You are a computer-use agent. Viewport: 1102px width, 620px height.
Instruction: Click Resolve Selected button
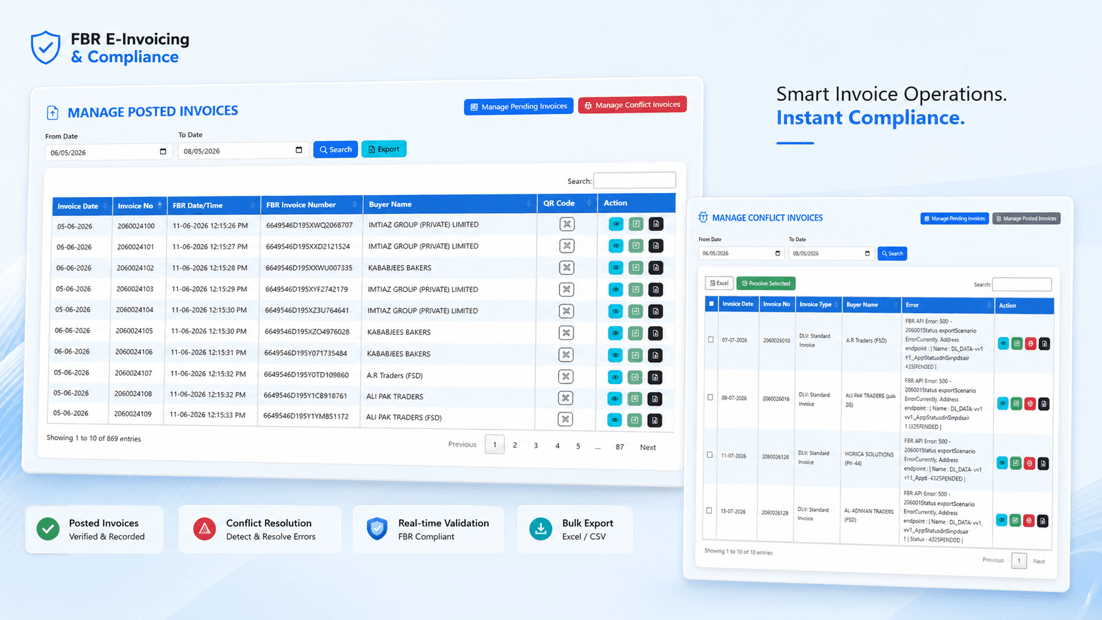pyautogui.click(x=766, y=283)
